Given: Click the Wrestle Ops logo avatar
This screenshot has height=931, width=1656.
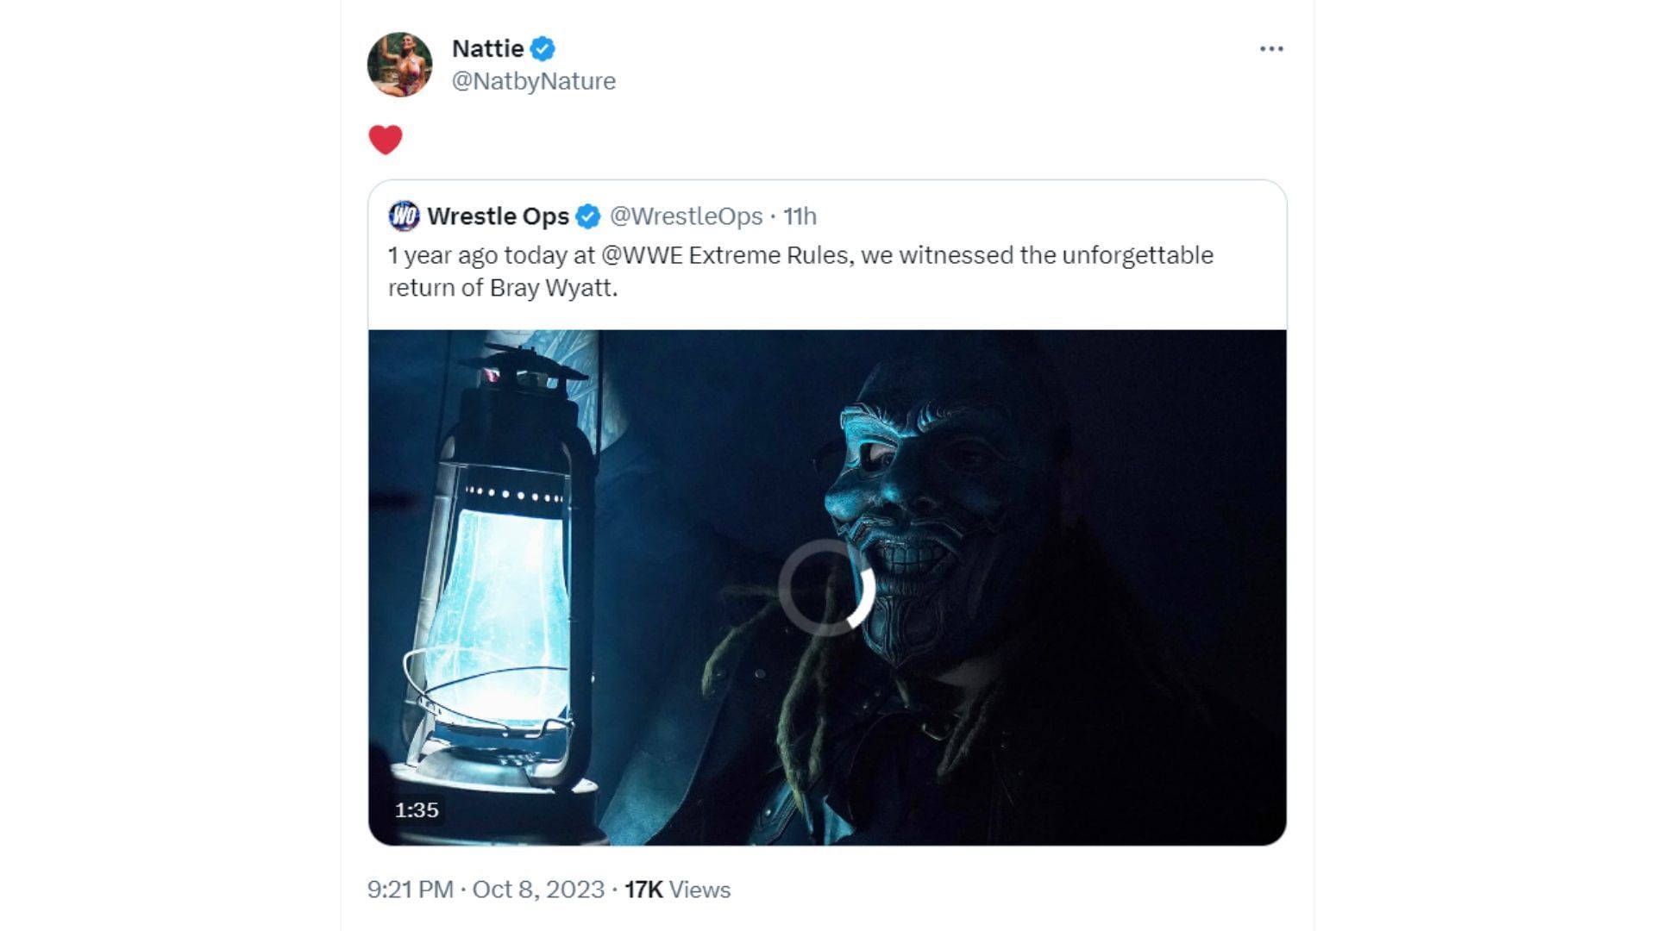Looking at the screenshot, I should click(404, 216).
